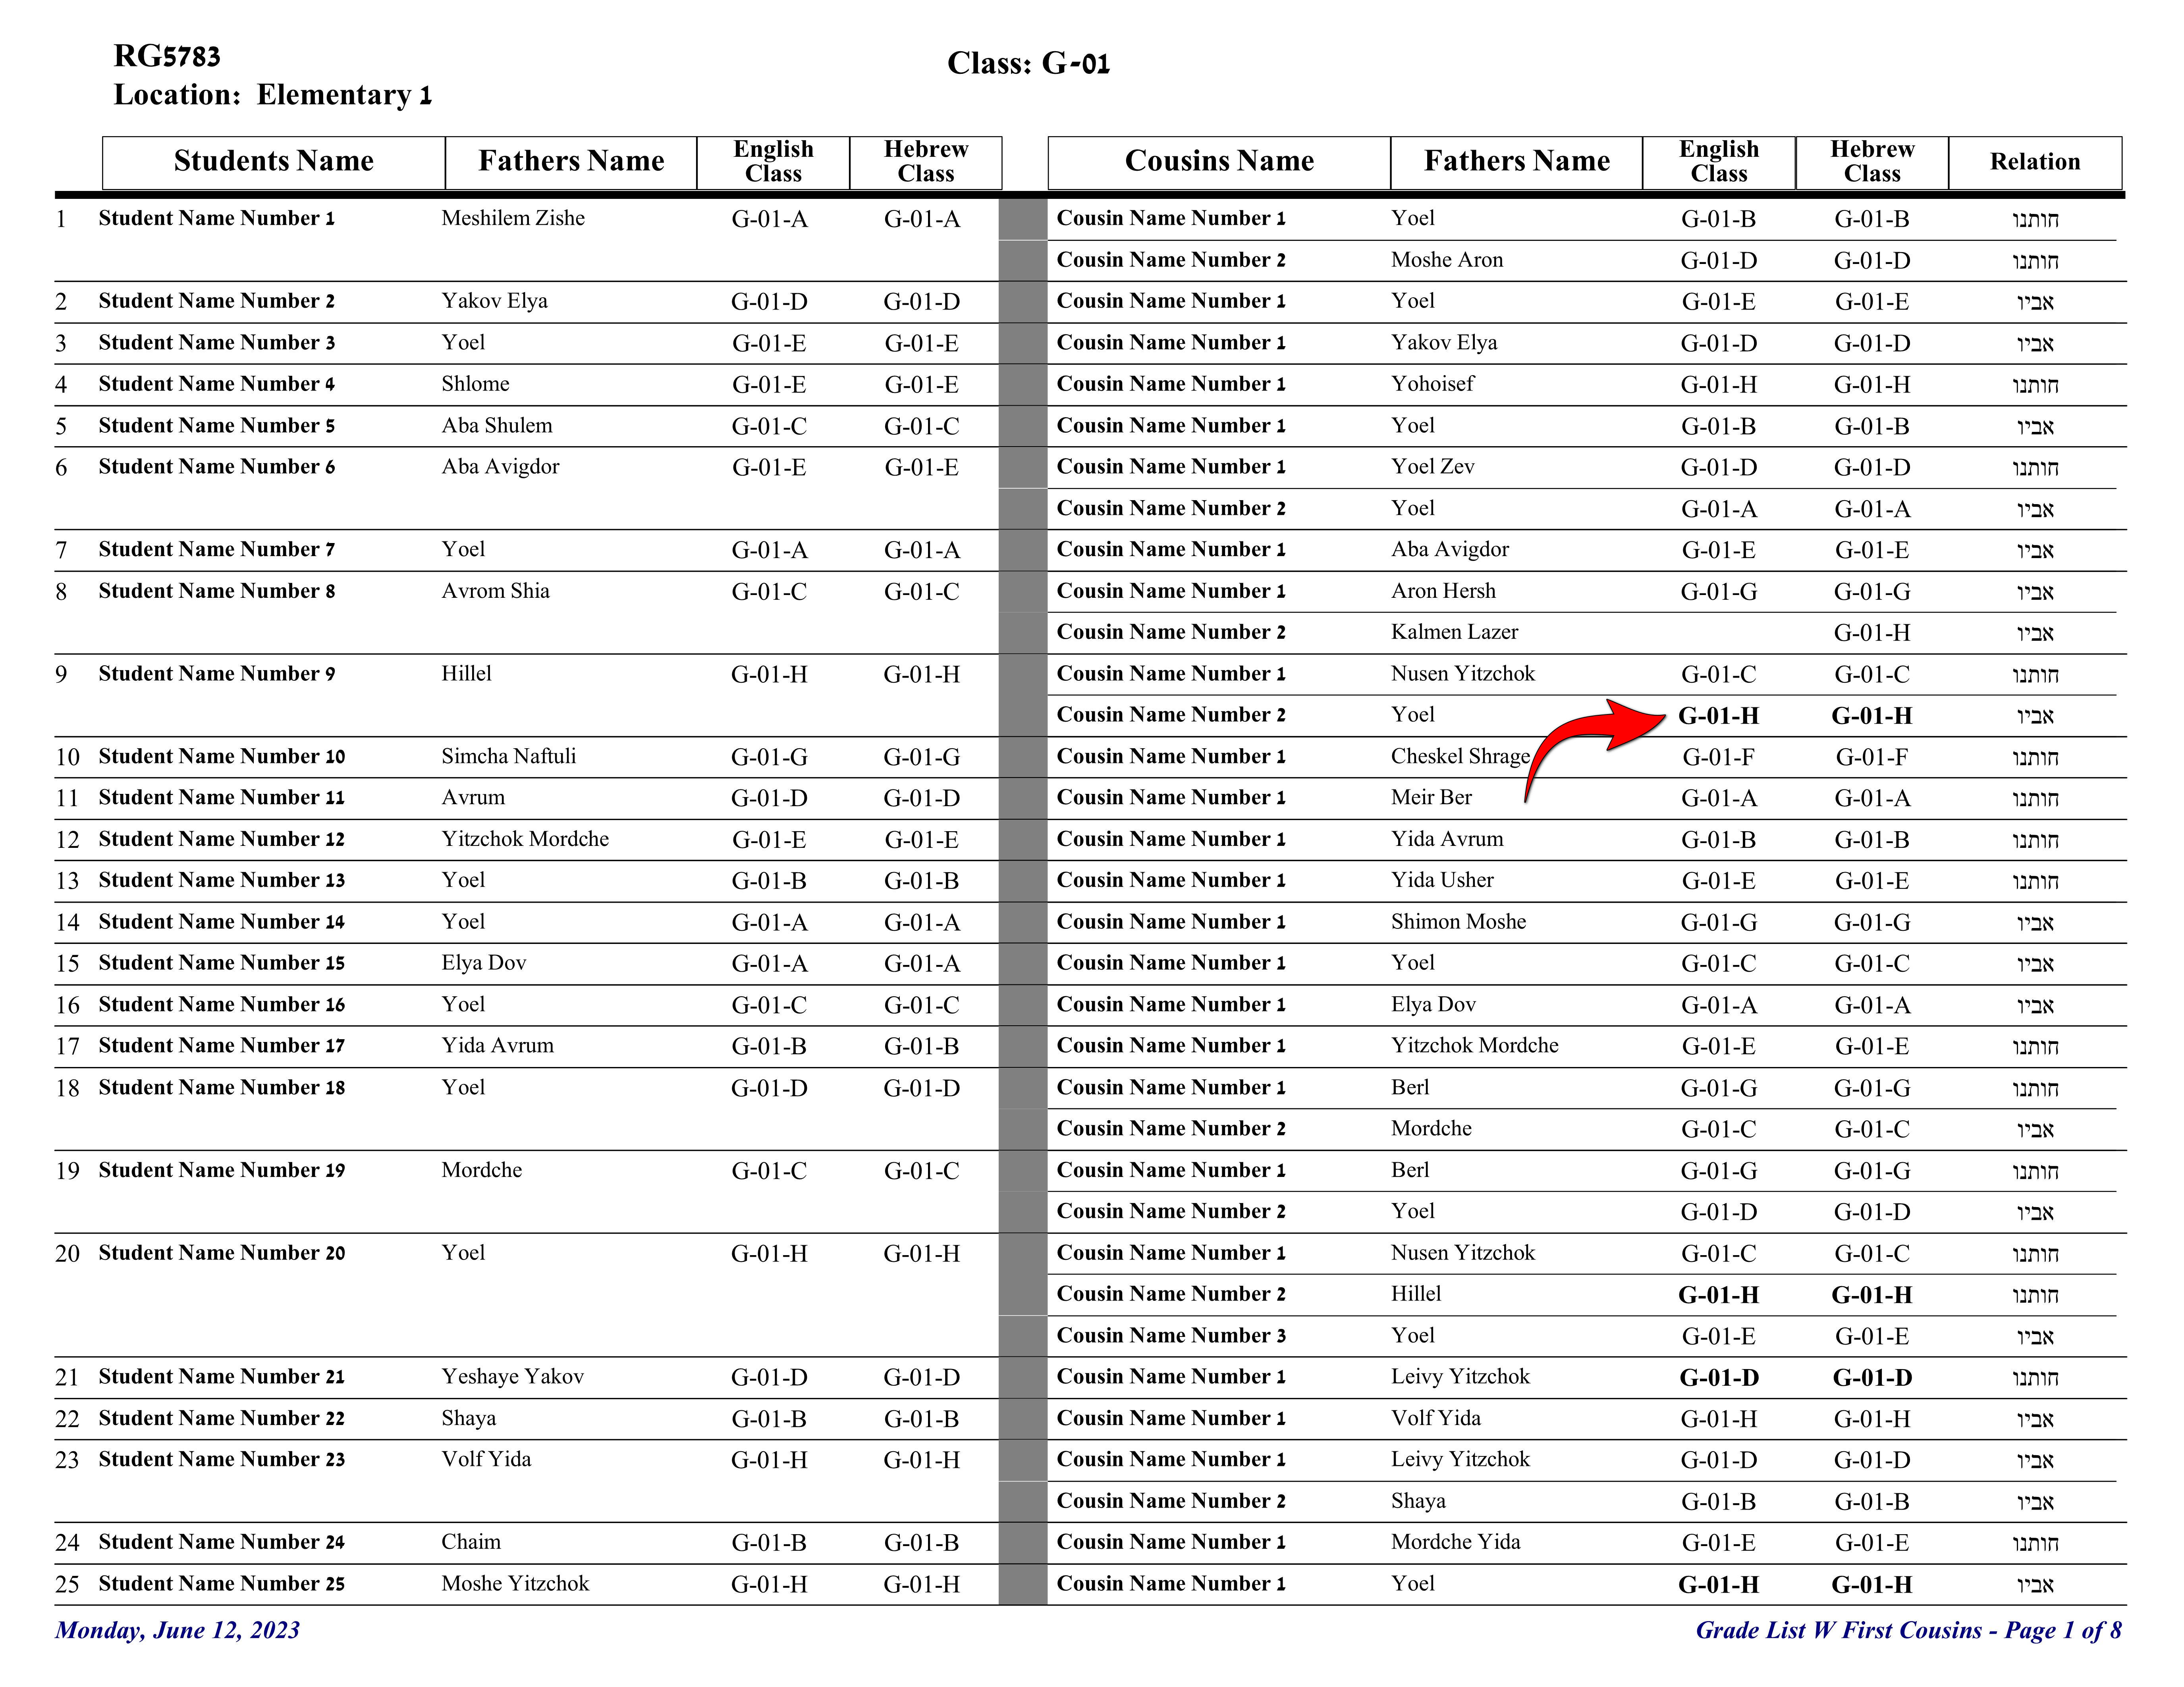The image size is (2184, 1687).
Task: Click 'Student Name Number 4'
Action: [x=216, y=384]
